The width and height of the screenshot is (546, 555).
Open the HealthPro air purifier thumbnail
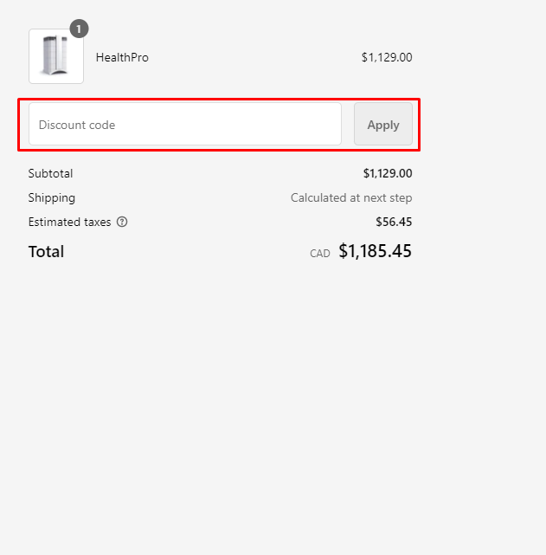pyautogui.click(x=56, y=56)
